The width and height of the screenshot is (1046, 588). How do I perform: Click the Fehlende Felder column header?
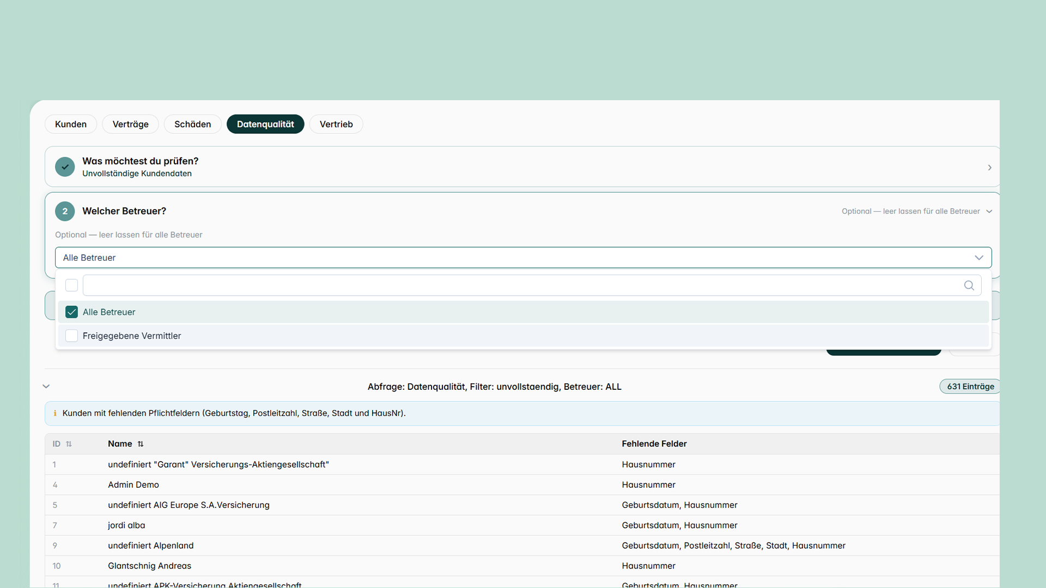(x=654, y=444)
